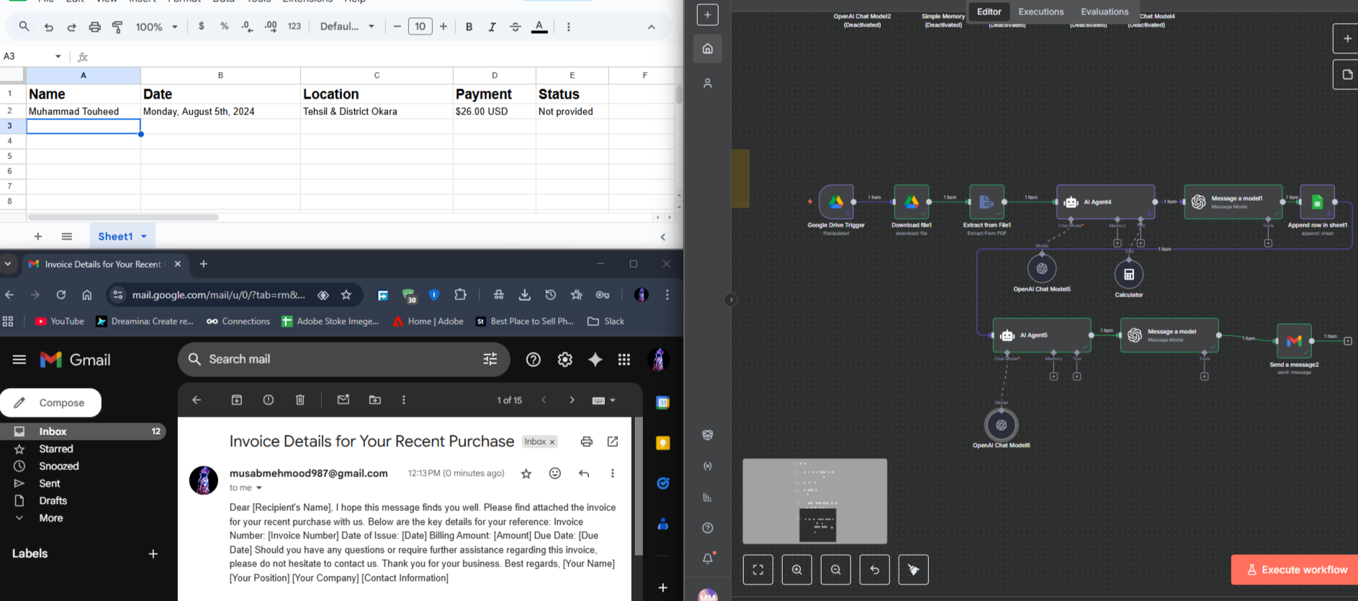Viewport: 1358px width, 601px height.
Task: Click the reply arrow in email
Action: point(584,474)
